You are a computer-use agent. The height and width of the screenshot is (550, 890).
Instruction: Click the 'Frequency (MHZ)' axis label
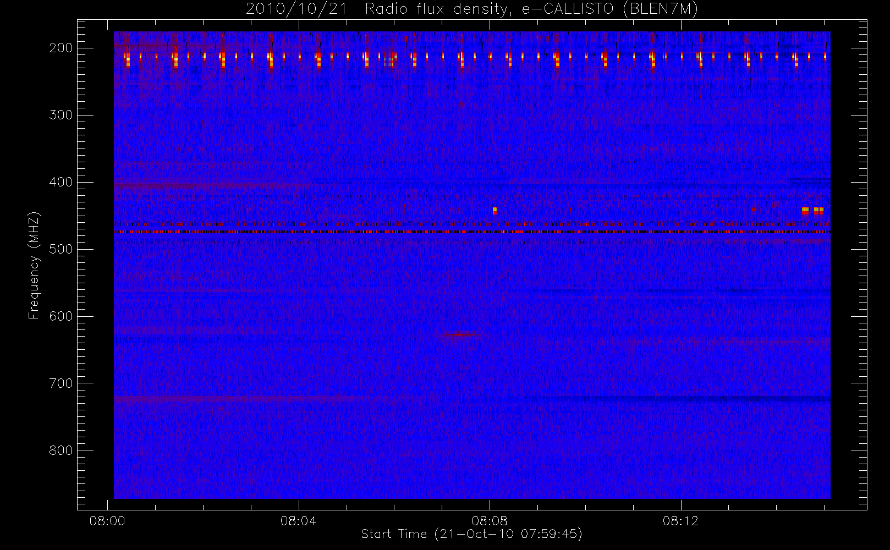pos(34,265)
